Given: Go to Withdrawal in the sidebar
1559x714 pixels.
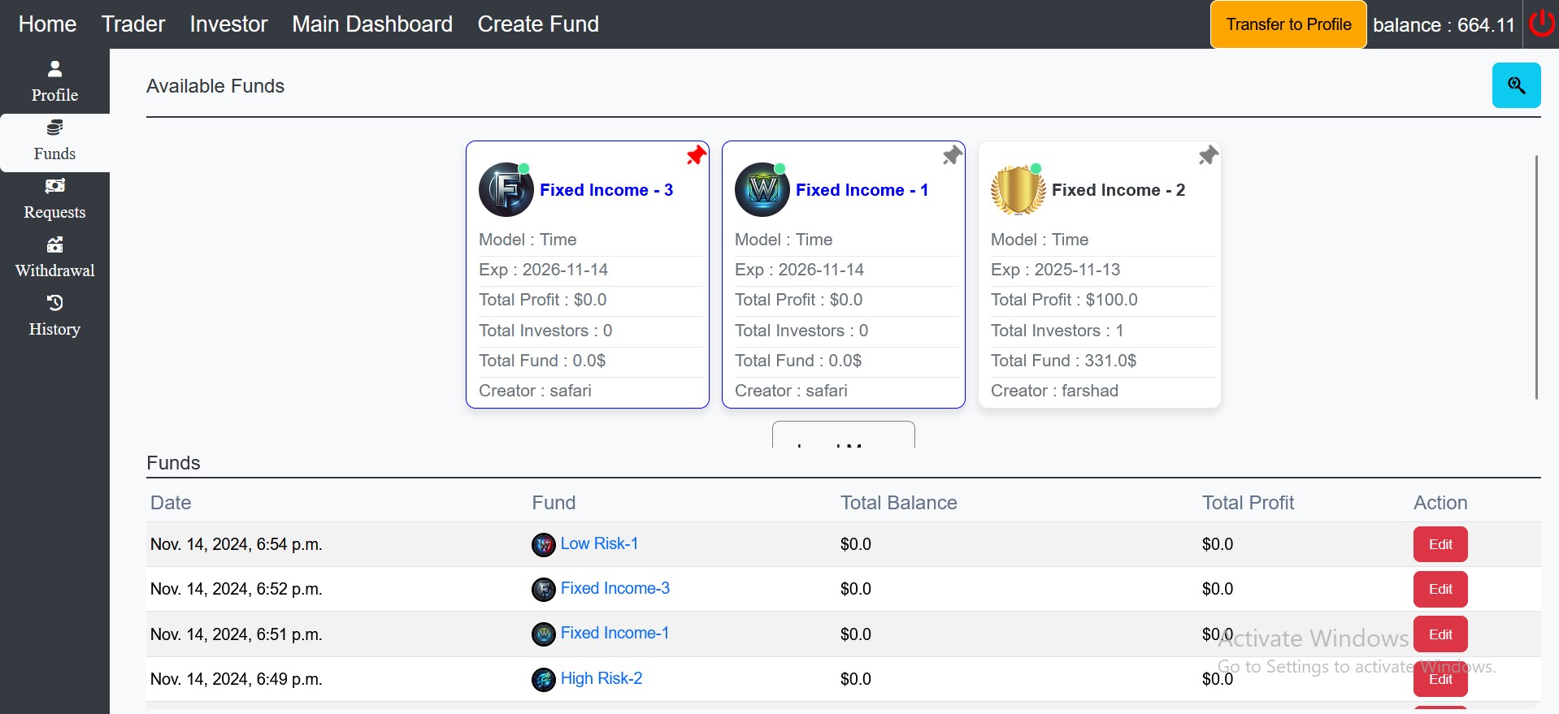Looking at the screenshot, I should (54, 259).
